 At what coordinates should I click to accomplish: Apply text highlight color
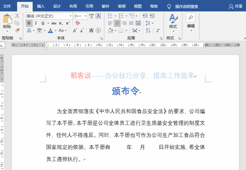click(39, 30)
